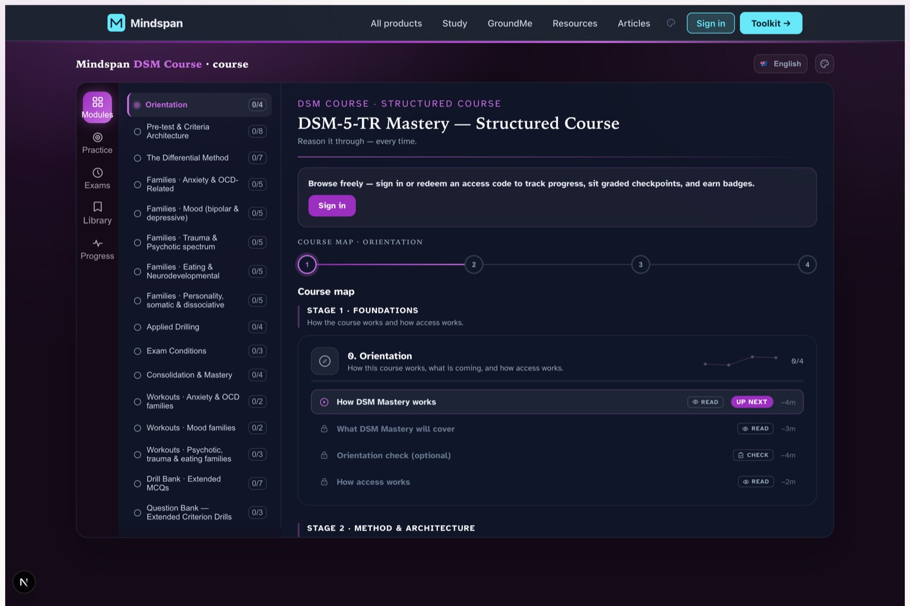
Task: Open How DSM Mastery works lesson
Action: 557,402
